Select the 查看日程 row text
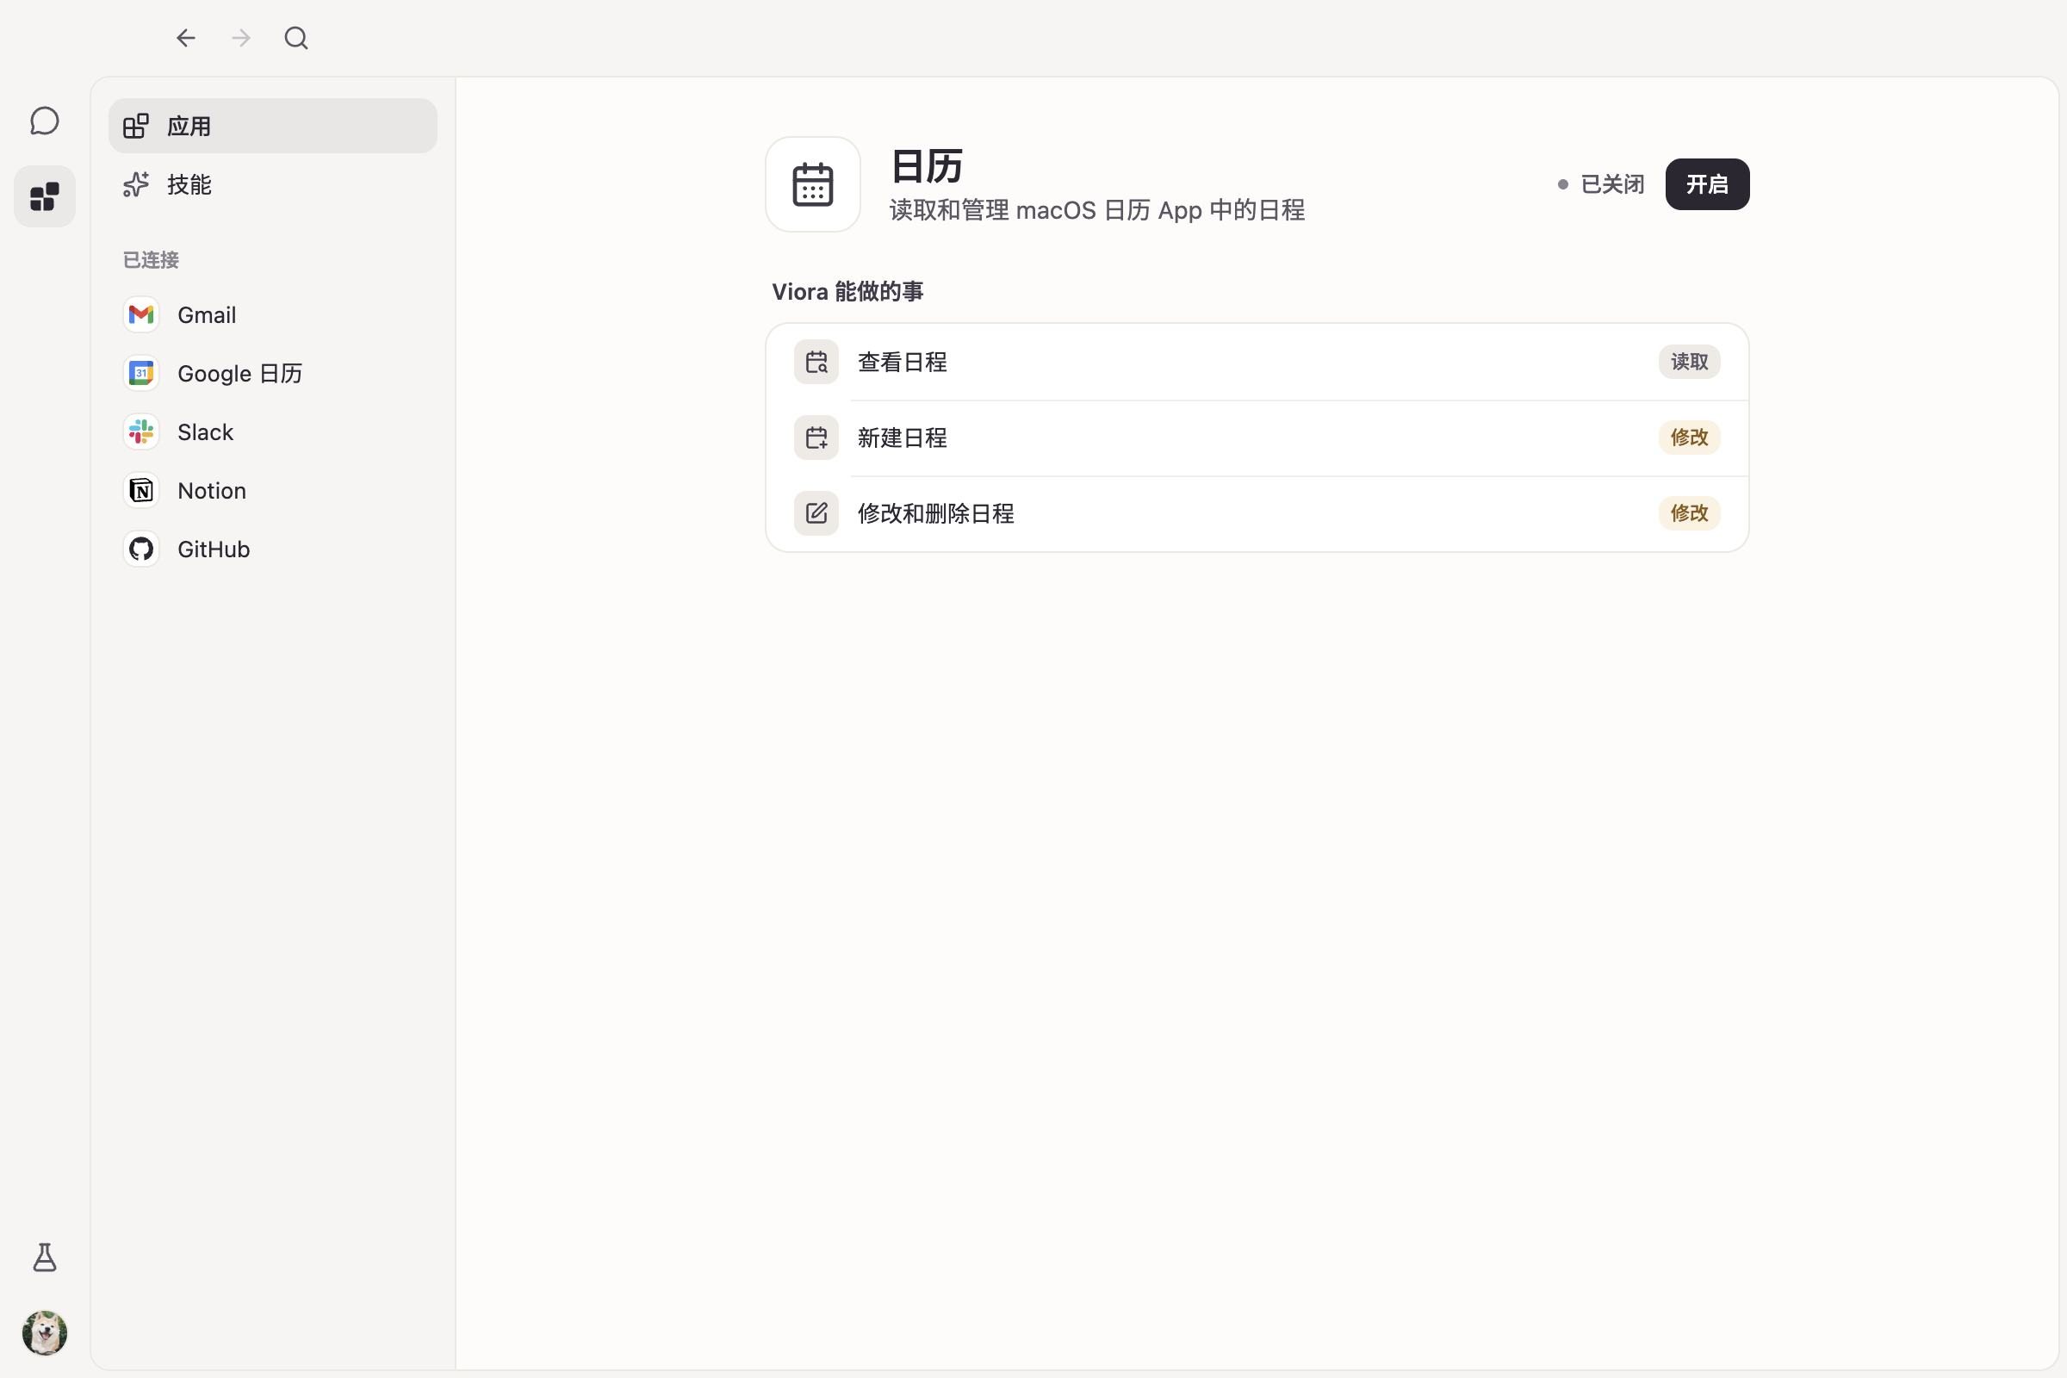Viewport: 2067px width, 1378px height. pyautogui.click(x=903, y=362)
